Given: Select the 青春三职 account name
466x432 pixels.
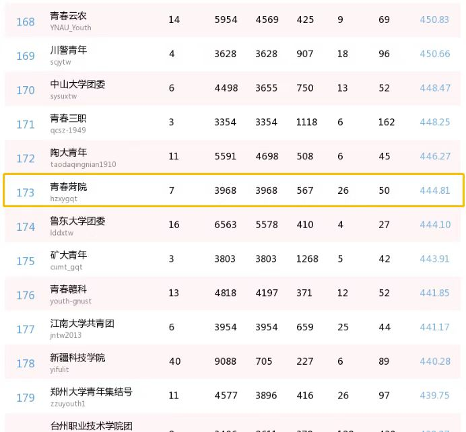Looking at the screenshot, I should tap(69, 118).
